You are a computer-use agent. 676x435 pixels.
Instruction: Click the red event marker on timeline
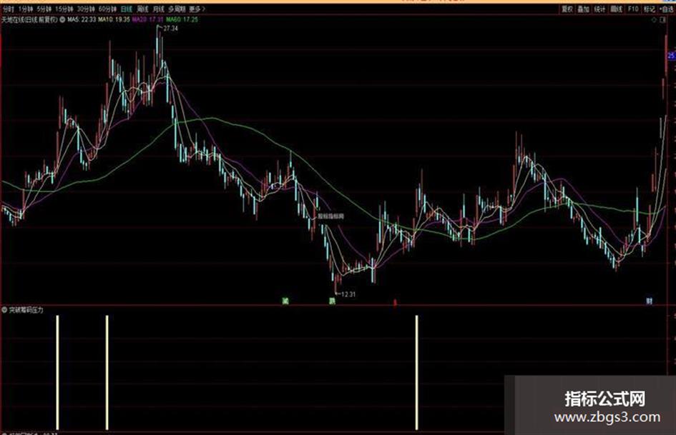coord(394,302)
